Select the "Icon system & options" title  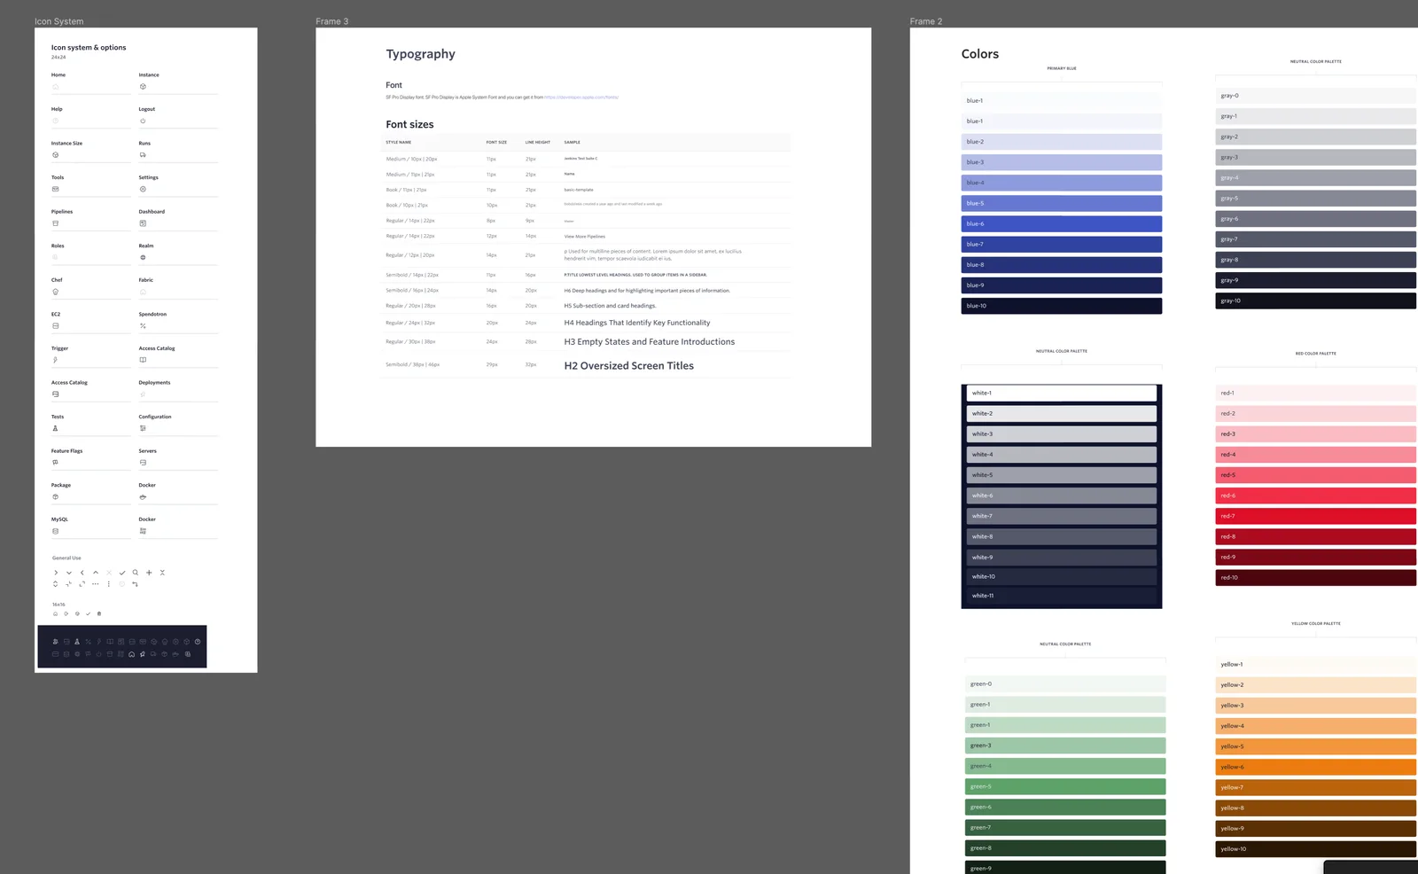[x=89, y=48]
